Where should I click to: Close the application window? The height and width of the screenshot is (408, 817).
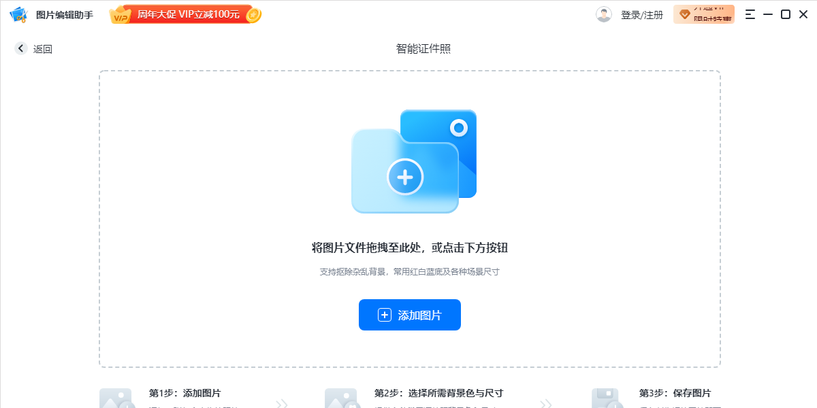coord(803,14)
